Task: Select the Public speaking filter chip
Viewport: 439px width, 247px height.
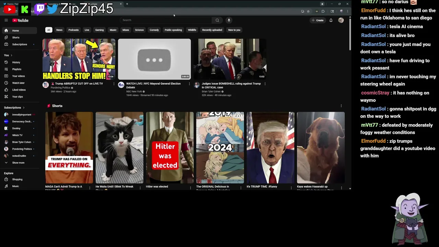Action: [x=173, y=30]
